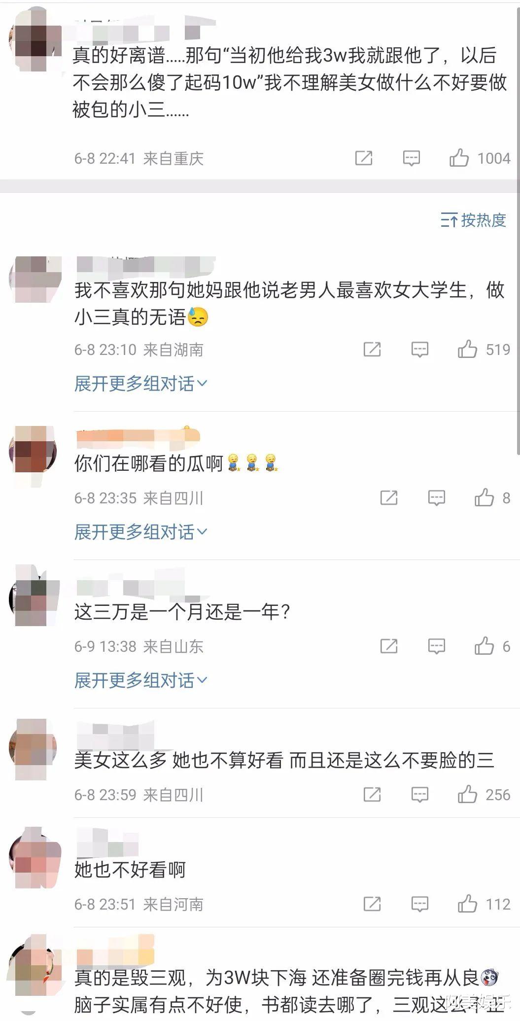This screenshot has width=520, height=1021.
Task: Share the 6-8 22:41 comment from 重庆
Action: coord(364,158)
